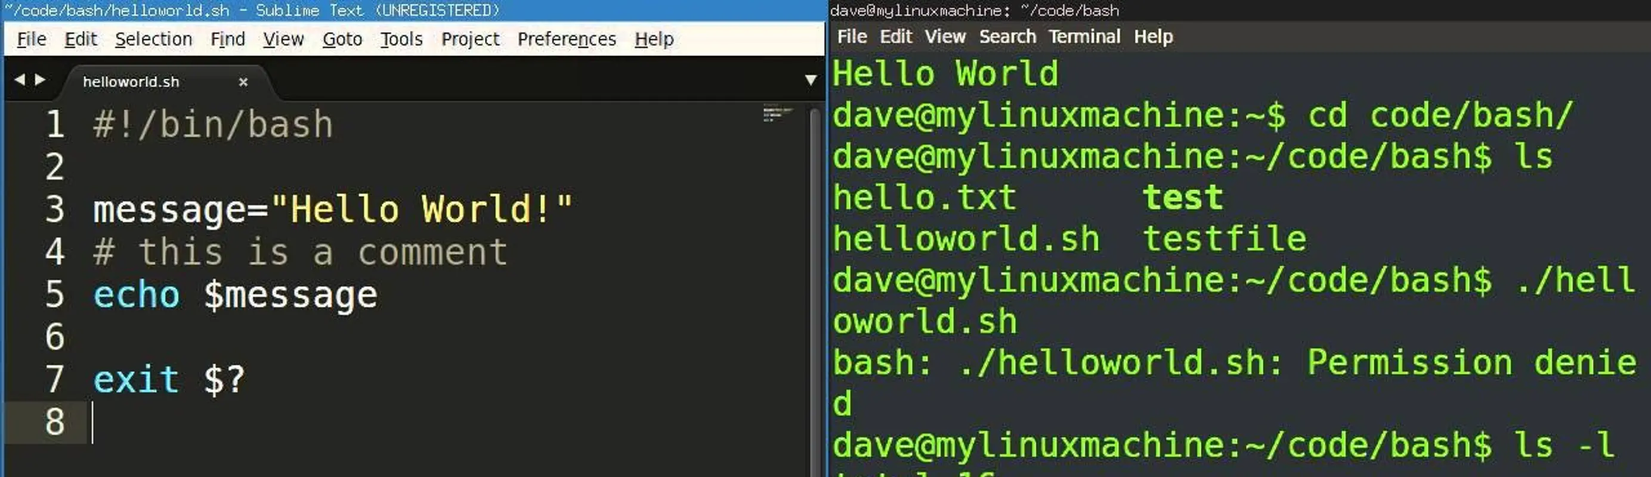Open the Help menu in Sublime Text

click(654, 39)
